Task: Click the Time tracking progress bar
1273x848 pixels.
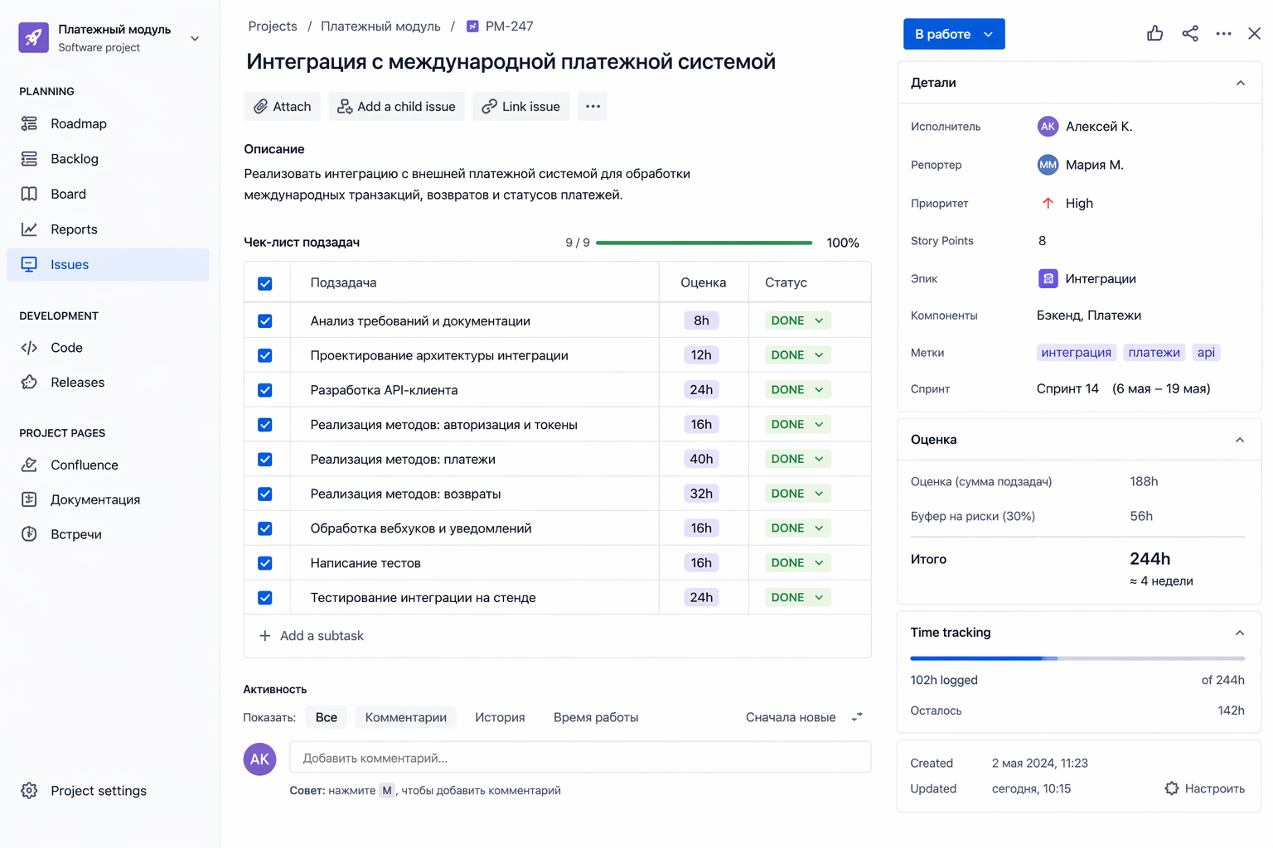Action: coord(1077,658)
